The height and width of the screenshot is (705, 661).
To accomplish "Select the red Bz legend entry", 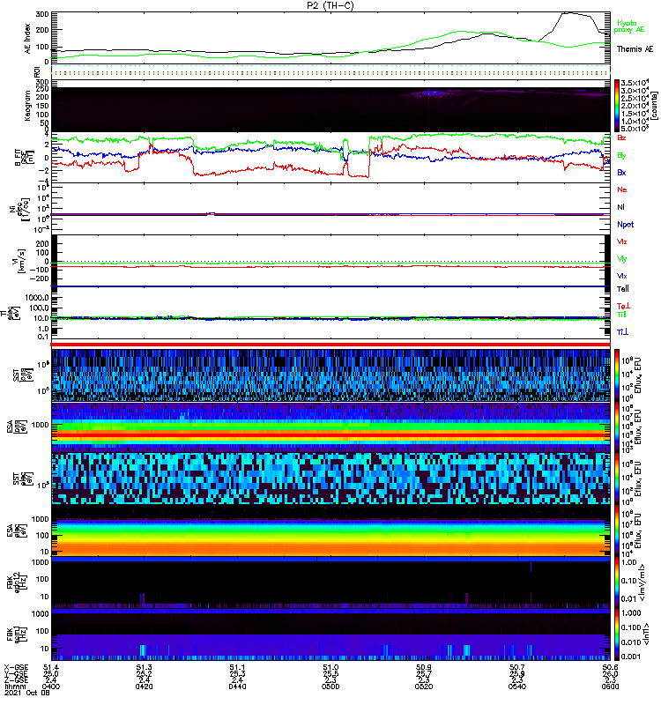I will point(621,137).
